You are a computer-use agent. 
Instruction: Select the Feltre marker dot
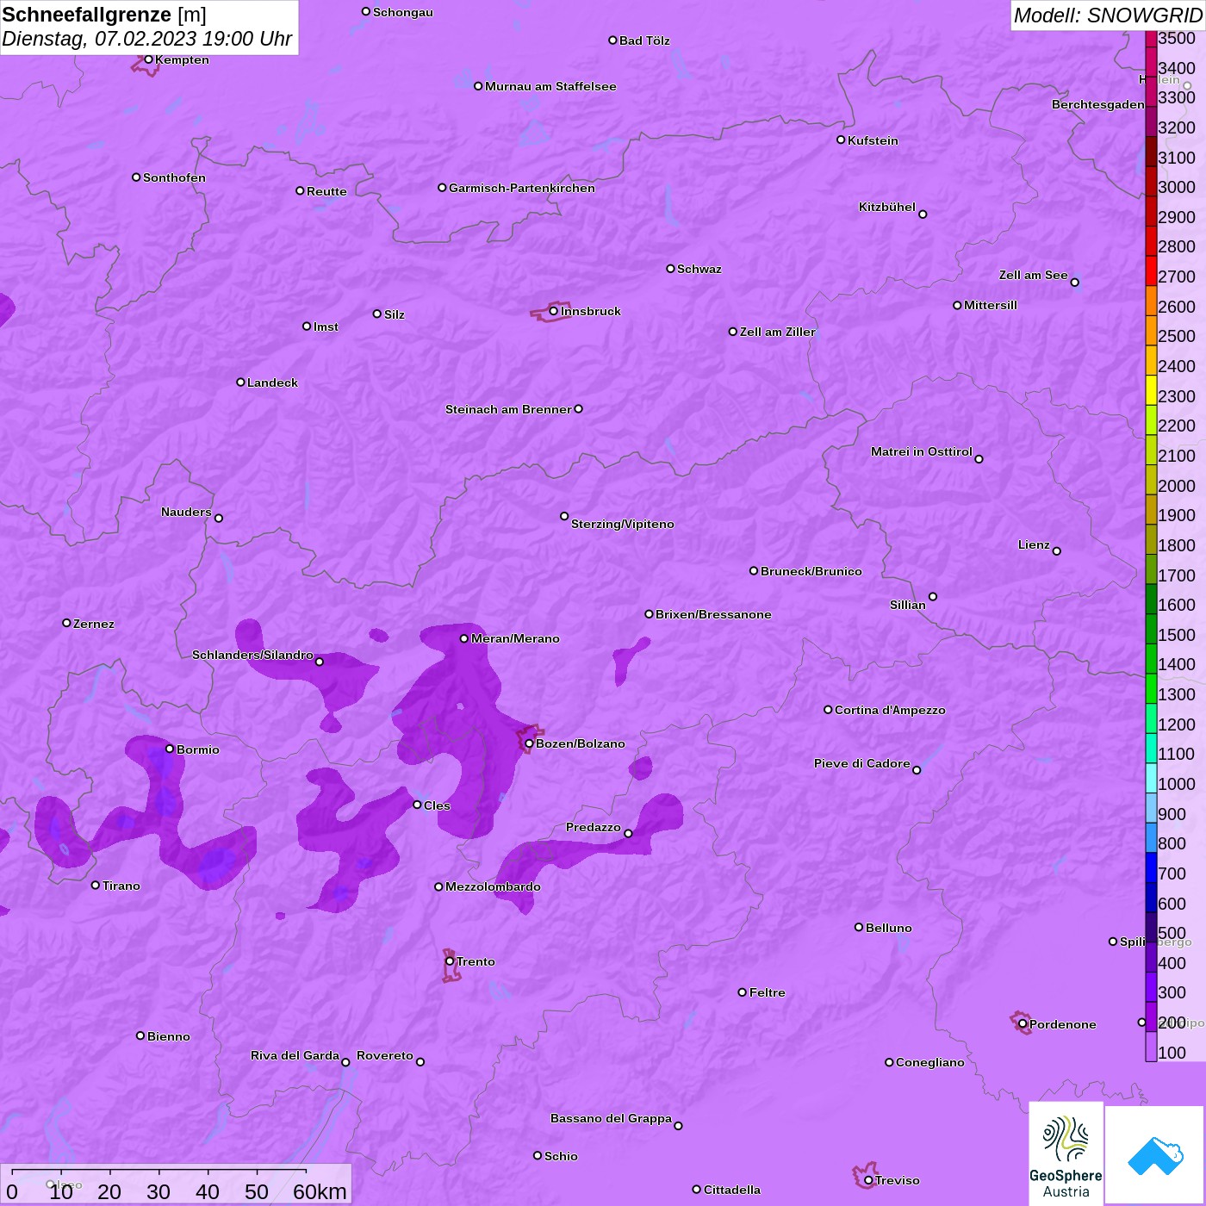tap(743, 992)
